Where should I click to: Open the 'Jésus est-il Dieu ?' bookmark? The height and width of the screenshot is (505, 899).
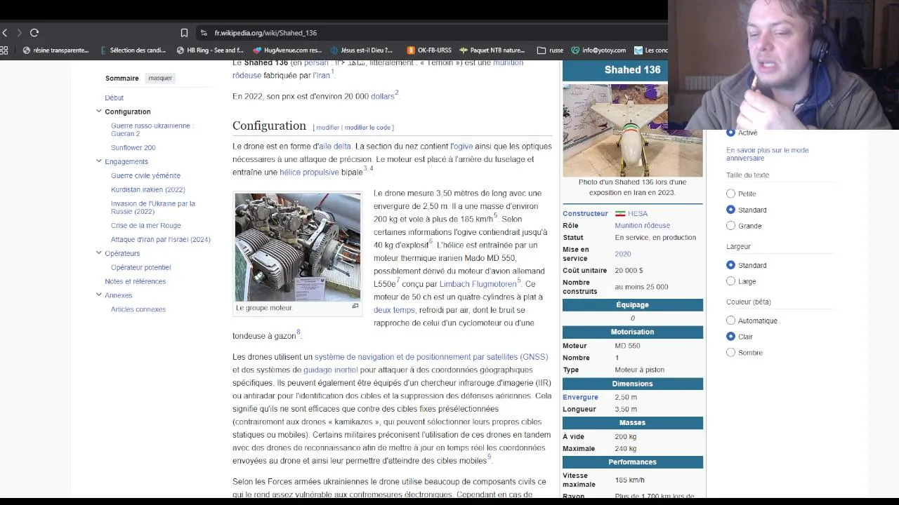click(362, 50)
